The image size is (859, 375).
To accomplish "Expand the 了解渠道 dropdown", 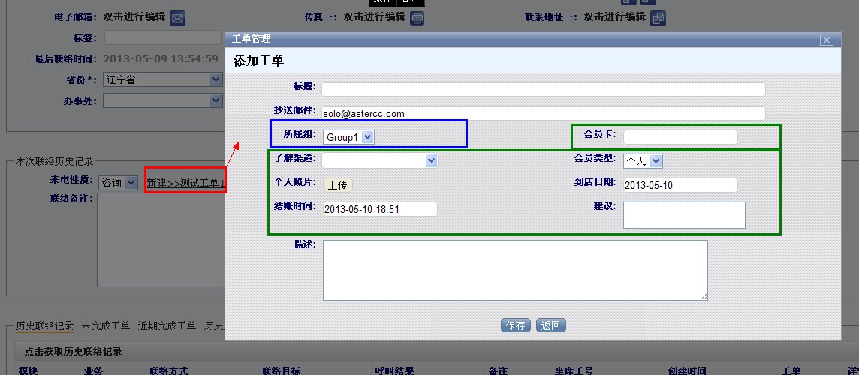I will tap(379, 160).
